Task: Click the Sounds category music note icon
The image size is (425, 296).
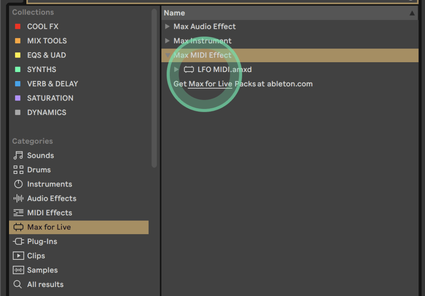Action: pos(18,155)
